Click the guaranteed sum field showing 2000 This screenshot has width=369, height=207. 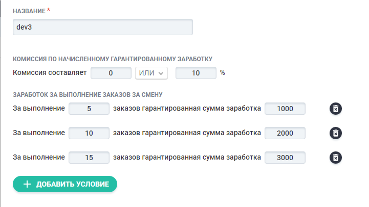point(285,133)
